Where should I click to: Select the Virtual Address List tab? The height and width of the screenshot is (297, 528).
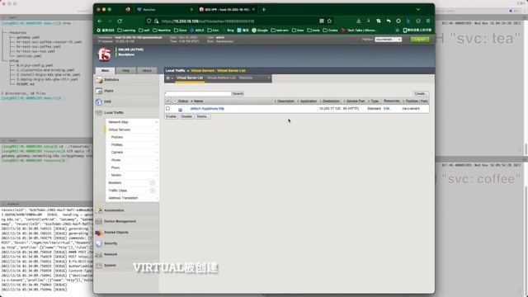(x=221, y=78)
